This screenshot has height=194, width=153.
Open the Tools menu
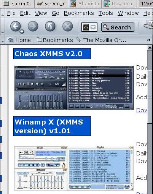(x=105, y=13)
